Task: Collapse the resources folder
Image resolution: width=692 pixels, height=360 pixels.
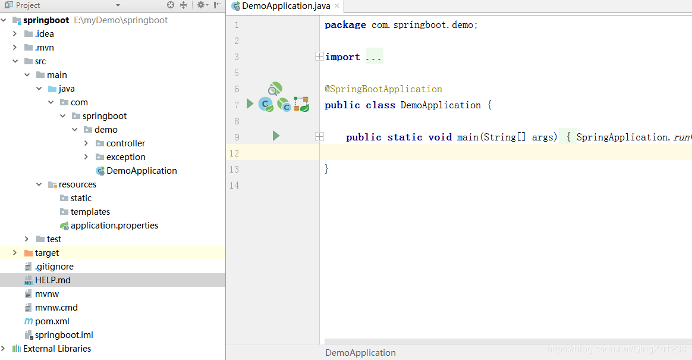Action: click(39, 184)
